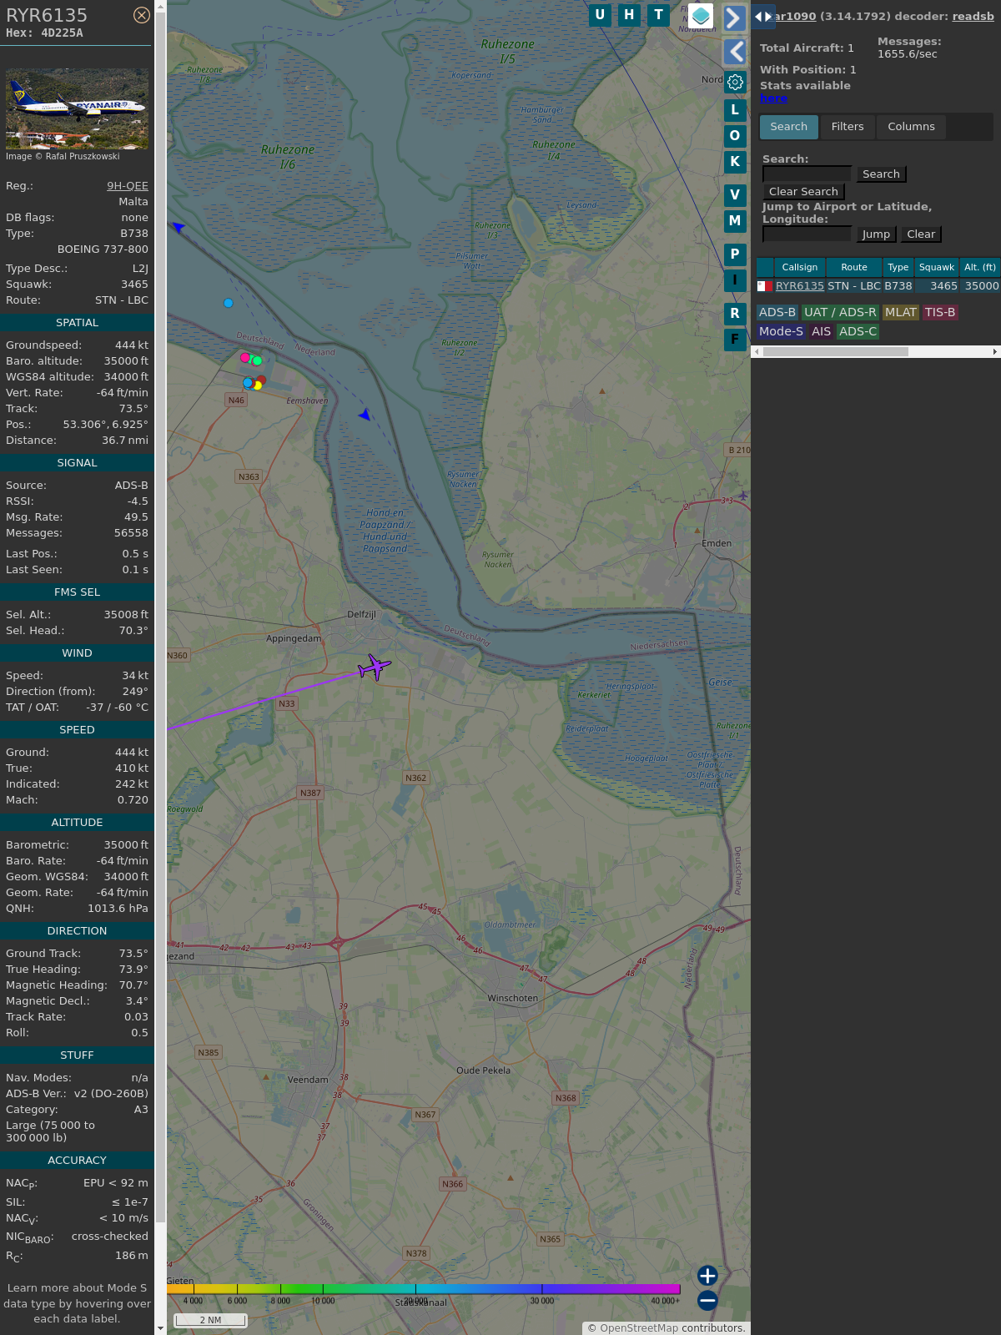Click the zoom in plus button
The height and width of the screenshot is (1335, 1001).
point(707,1275)
